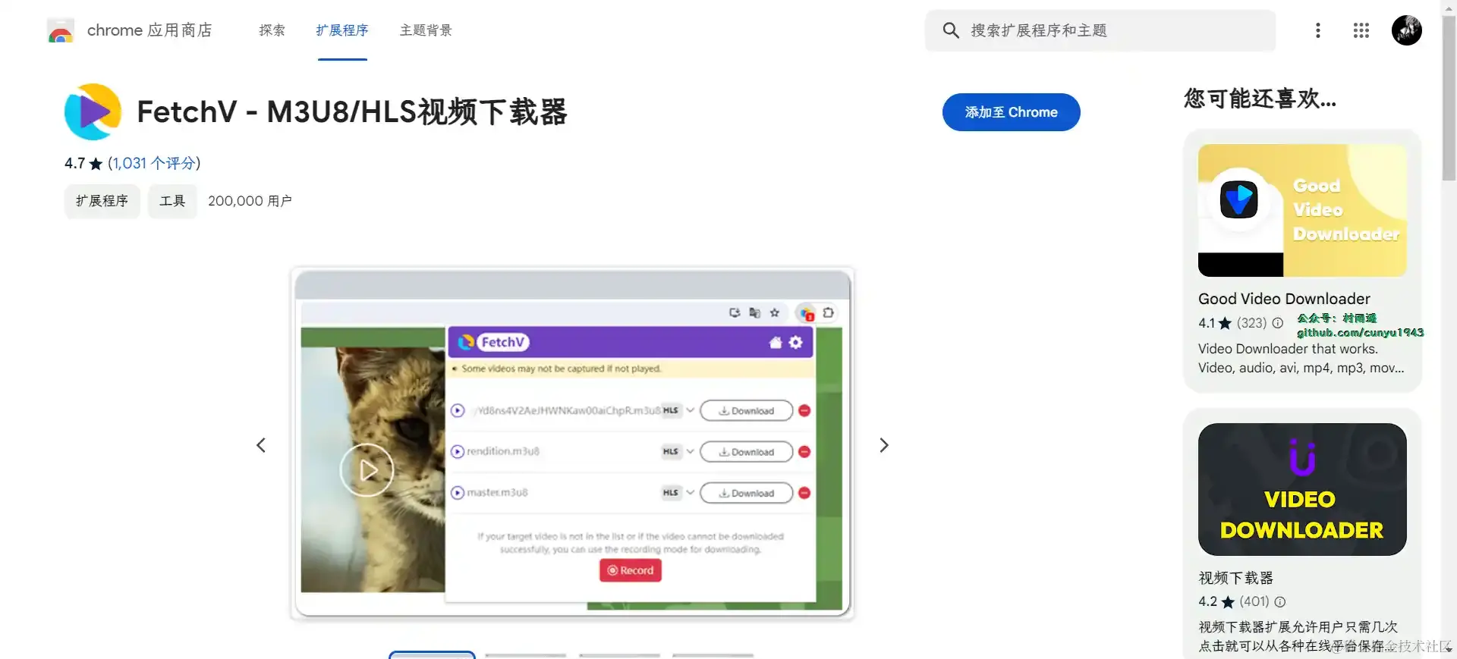This screenshot has width=1457, height=659.
Task: Click the FetchV home icon in popup
Action: point(775,343)
